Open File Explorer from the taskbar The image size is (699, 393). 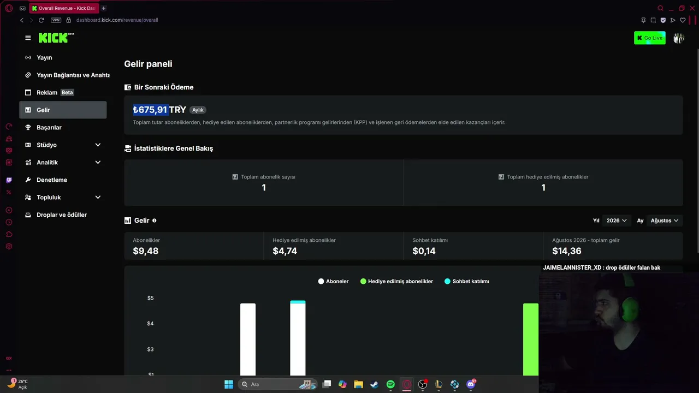tap(358, 384)
